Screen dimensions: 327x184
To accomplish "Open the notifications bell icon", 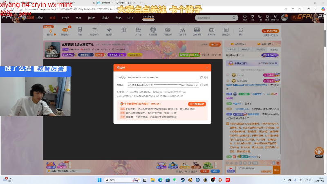I will point(267,17).
